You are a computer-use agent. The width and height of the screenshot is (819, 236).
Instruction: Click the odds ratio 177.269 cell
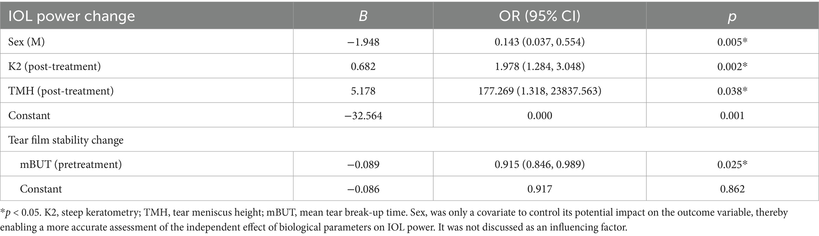click(x=539, y=91)
